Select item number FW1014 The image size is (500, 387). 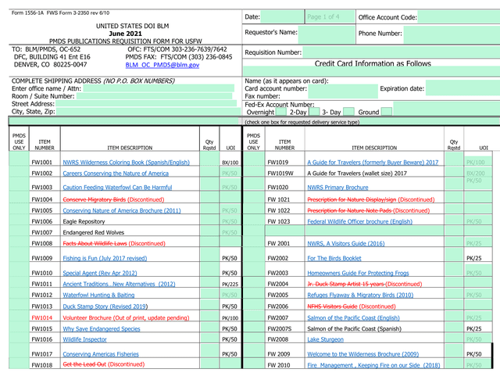tap(41, 317)
